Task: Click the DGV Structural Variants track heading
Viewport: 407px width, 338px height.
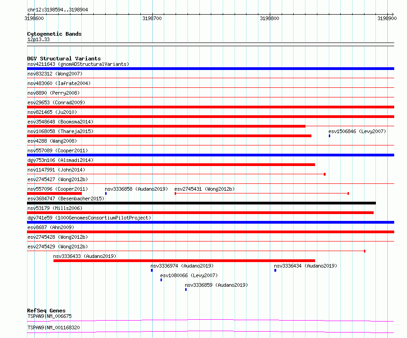Action: (x=64, y=59)
